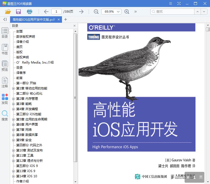Open the 发现 discover sidebar panel
The width and height of the screenshot is (210, 184).
pyautogui.click(x=5, y=99)
